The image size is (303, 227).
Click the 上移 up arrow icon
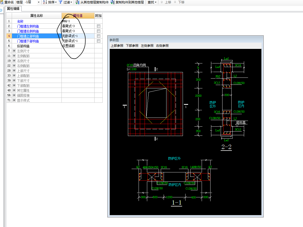click(162, 2)
